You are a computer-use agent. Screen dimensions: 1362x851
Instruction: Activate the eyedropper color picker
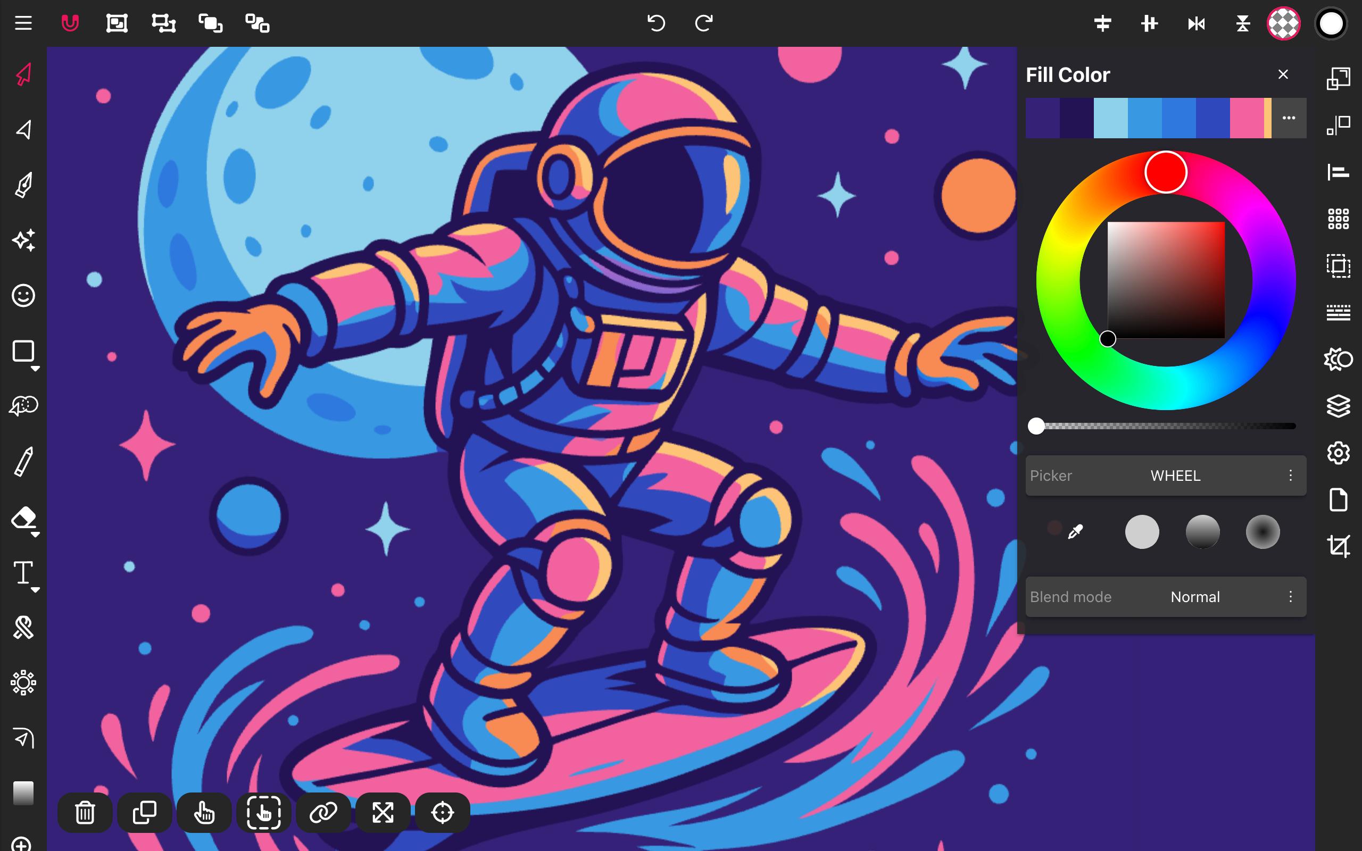(x=1075, y=531)
